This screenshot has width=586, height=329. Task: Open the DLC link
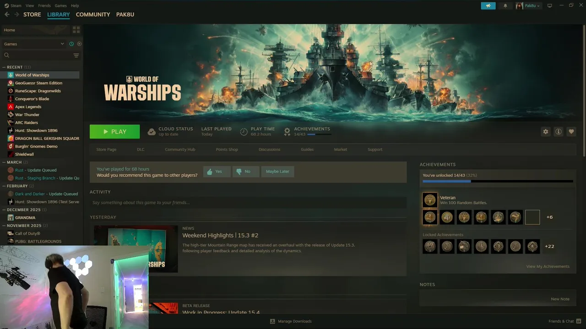click(x=141, y=149)
